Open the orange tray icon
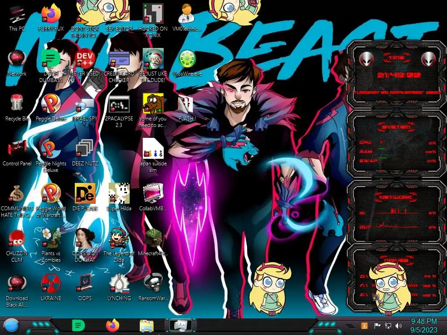 point(364,325)
